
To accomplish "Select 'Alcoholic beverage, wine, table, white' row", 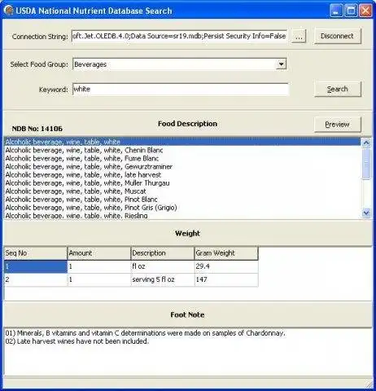I will (182, 142).
